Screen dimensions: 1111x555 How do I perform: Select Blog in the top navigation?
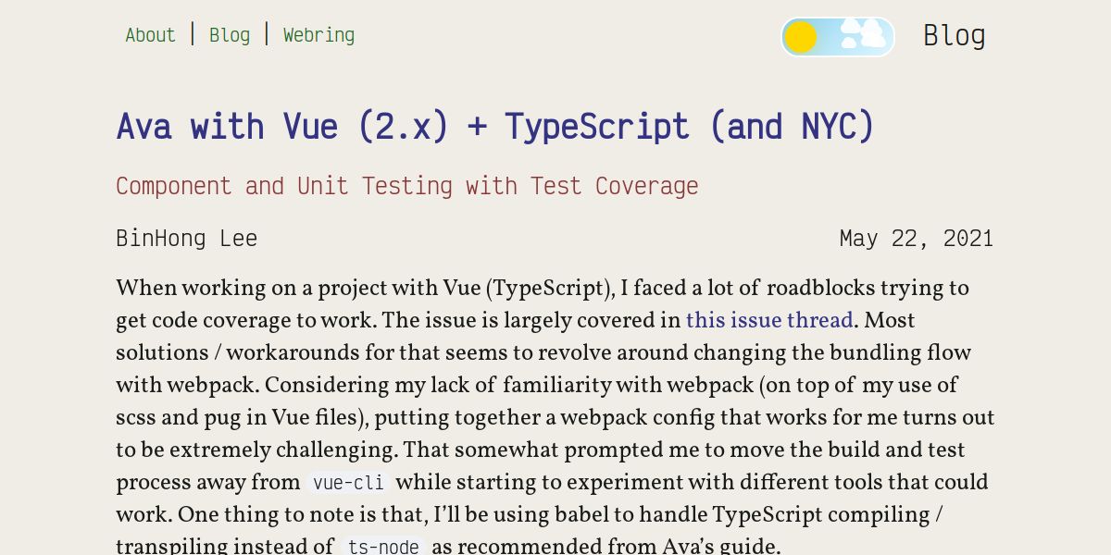(230, 35)
